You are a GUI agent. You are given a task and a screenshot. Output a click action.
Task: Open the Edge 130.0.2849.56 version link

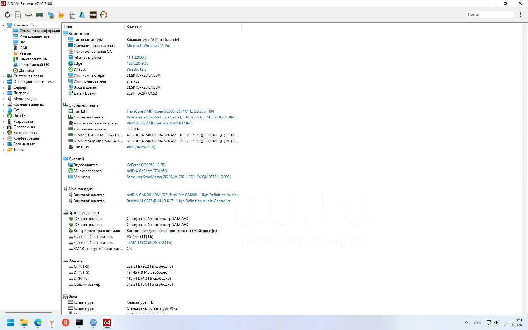point(137,63)
